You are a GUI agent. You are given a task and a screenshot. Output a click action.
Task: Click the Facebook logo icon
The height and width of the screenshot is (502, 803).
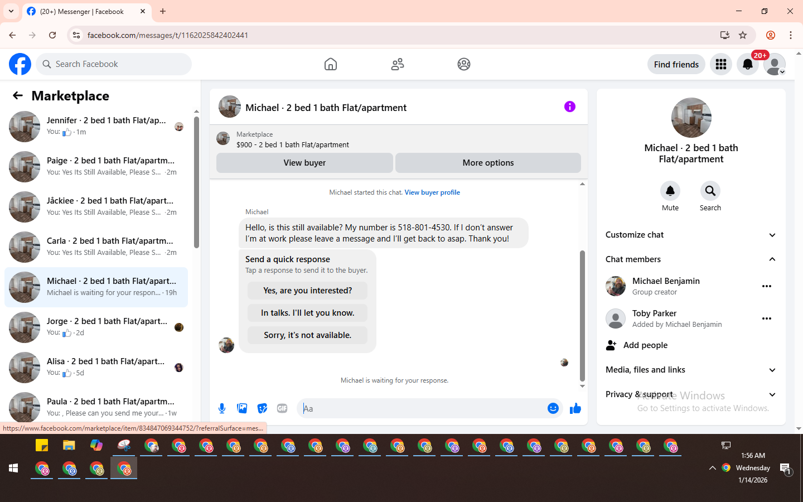pyautogui.click(x=20, y=64)
